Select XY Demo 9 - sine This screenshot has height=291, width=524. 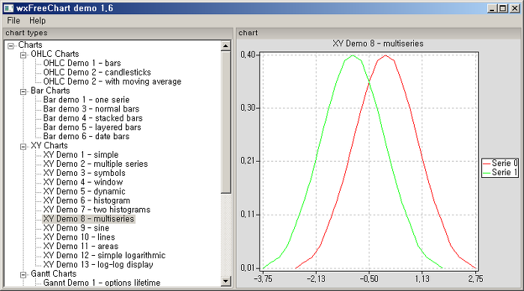pos(76,228)
